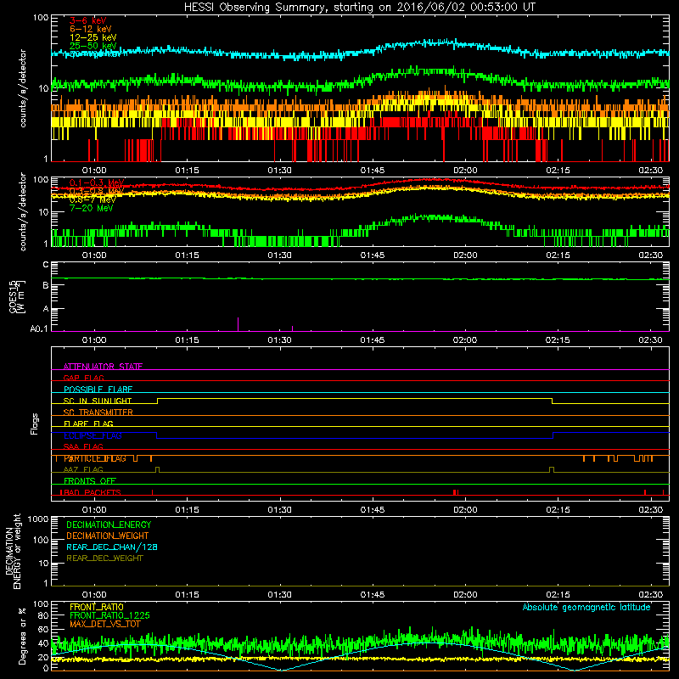The image size is (679, 679).
Task: Click the ATTENUATOR_STATE flag label
Action: pos(103,367)
